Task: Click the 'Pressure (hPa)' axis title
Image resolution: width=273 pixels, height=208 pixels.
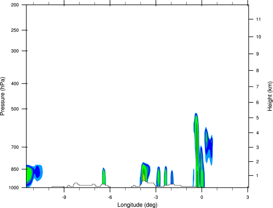Action: 3,96
